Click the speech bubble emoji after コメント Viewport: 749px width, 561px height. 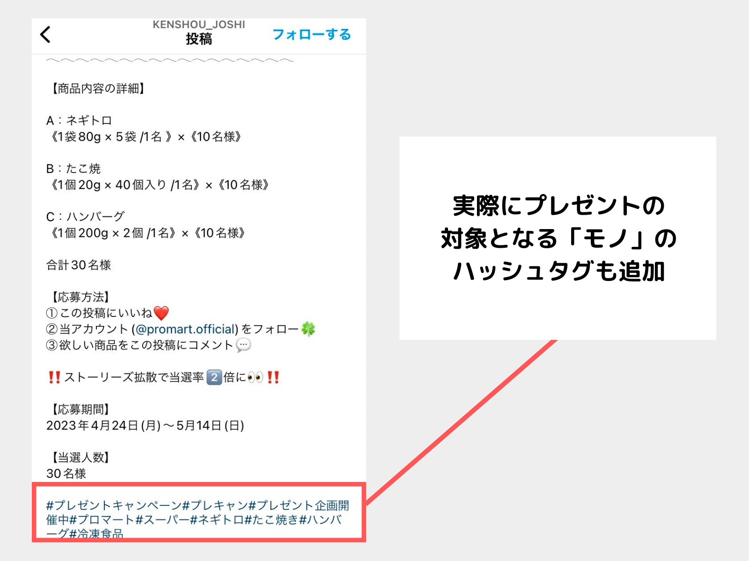point(243,345)
